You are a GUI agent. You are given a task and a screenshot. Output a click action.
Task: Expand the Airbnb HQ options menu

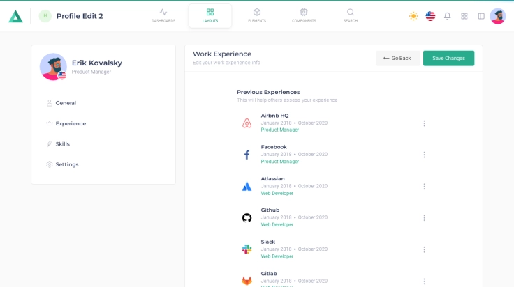coord(424,123)
